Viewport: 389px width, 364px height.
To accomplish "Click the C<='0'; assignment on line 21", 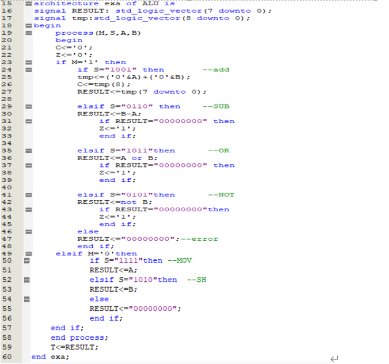I will [x=74, y=47].
